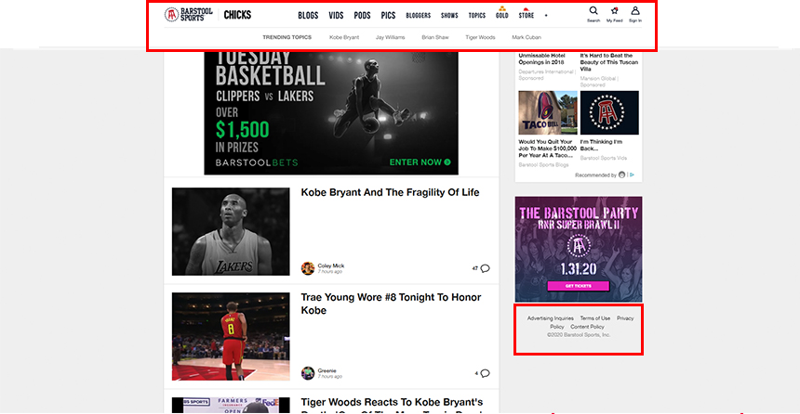Click Coley Mick author name
The image size is (800, 414).
click(x=330, y=265)
